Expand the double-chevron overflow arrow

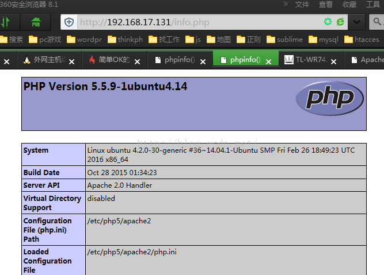coord(286,3)
